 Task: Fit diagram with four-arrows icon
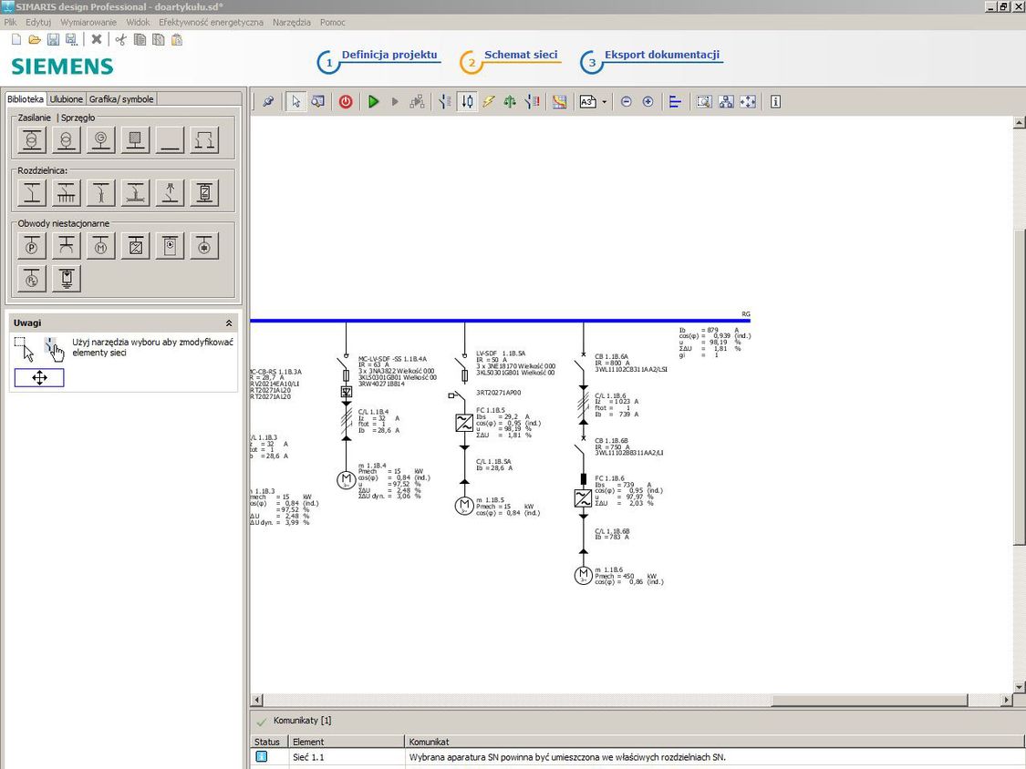tap(747, 101)
